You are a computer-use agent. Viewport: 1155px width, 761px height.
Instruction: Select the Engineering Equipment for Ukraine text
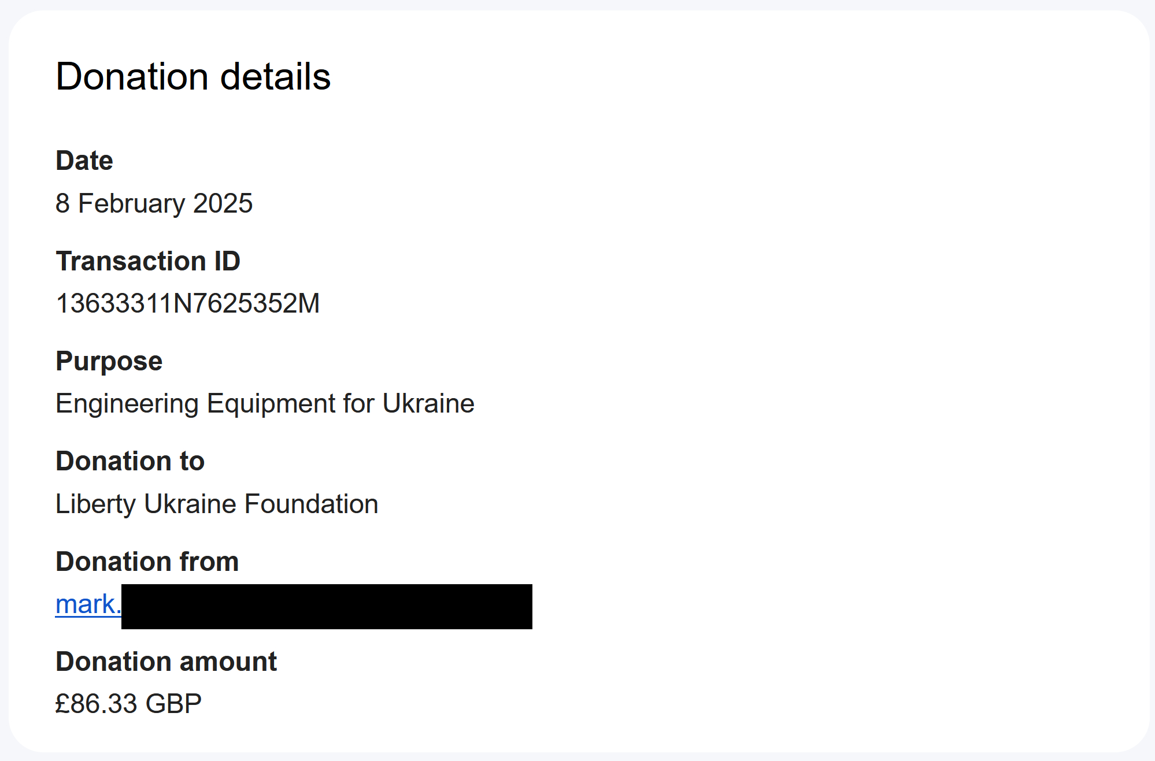click(265, 403)
